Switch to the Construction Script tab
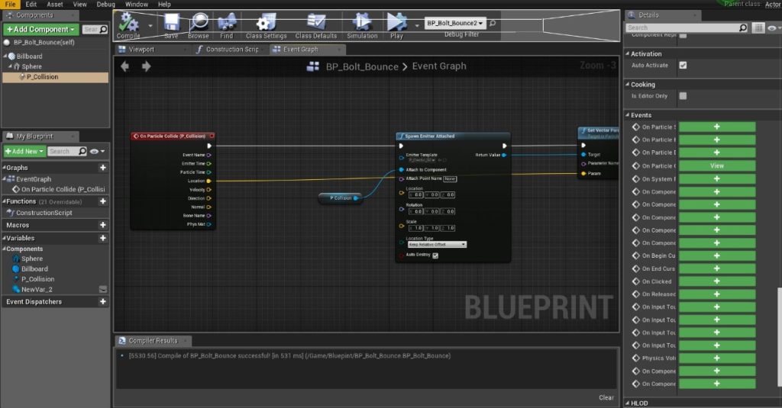The image size is (782, 408). click(232, 50)
